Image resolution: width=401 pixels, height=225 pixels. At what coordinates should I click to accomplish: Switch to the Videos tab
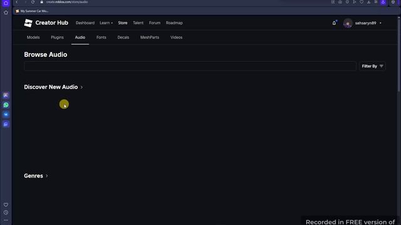[x=177, y=37]
